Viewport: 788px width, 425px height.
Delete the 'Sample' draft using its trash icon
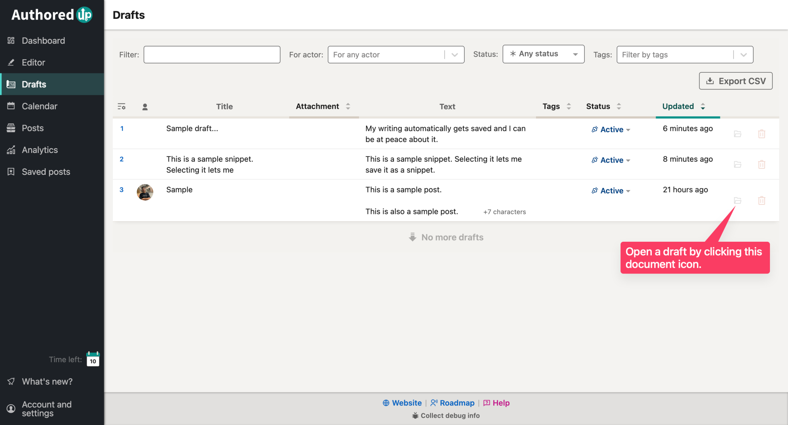(x=761, y=200)
